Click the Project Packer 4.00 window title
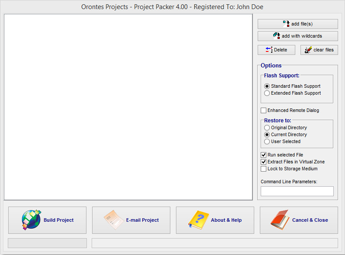The image size is (345, 255). pyautogui.click(x=172, y=7)
